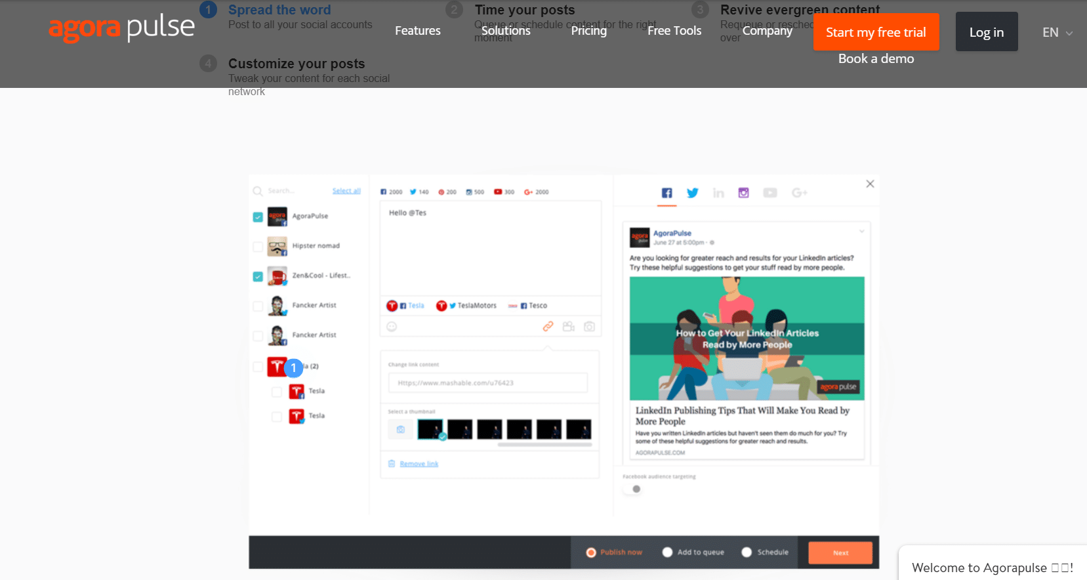Upload a custom thumbnail via camera tile
This screenshot has width=1087, height=580.
tap(400, 430)
